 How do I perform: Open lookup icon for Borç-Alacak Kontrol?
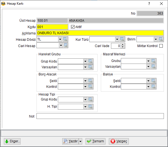90,86
